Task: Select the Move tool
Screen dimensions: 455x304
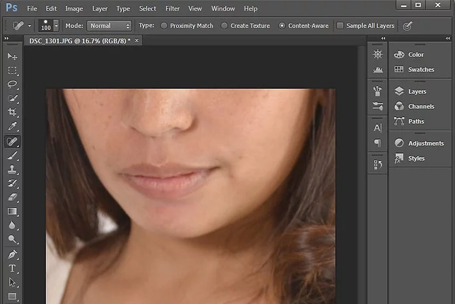Action: point(12,56)
